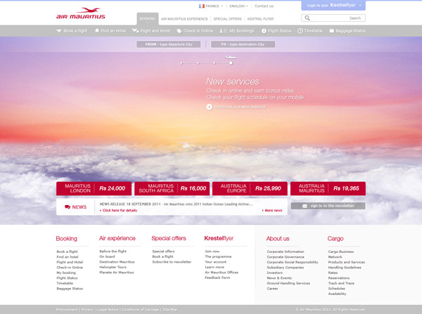Open My Bookings in the gray menu bar
Screen dimensions: 422x314
click(x=236, y=31)
